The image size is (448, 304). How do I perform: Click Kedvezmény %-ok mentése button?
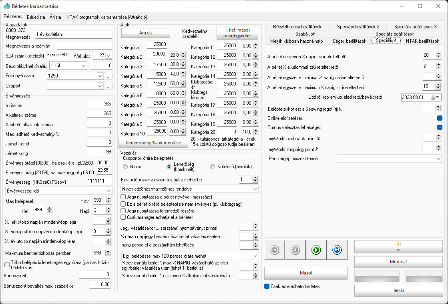(153, 143)
